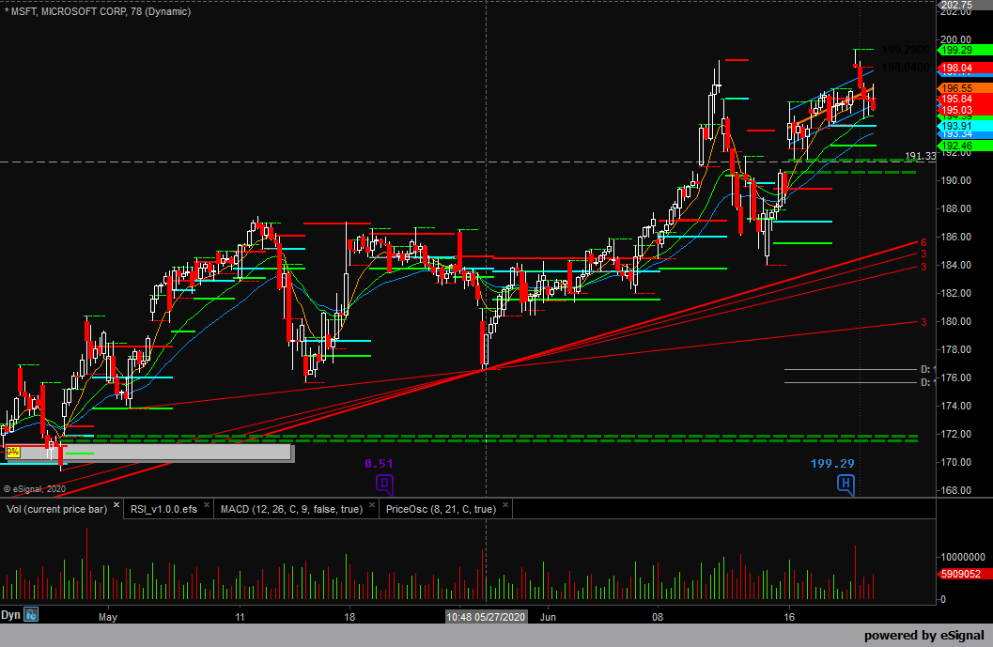The width and height of the screenshot is (993, 647).
Task: Click the 170.00 price axis label
Action: [955, 462]
